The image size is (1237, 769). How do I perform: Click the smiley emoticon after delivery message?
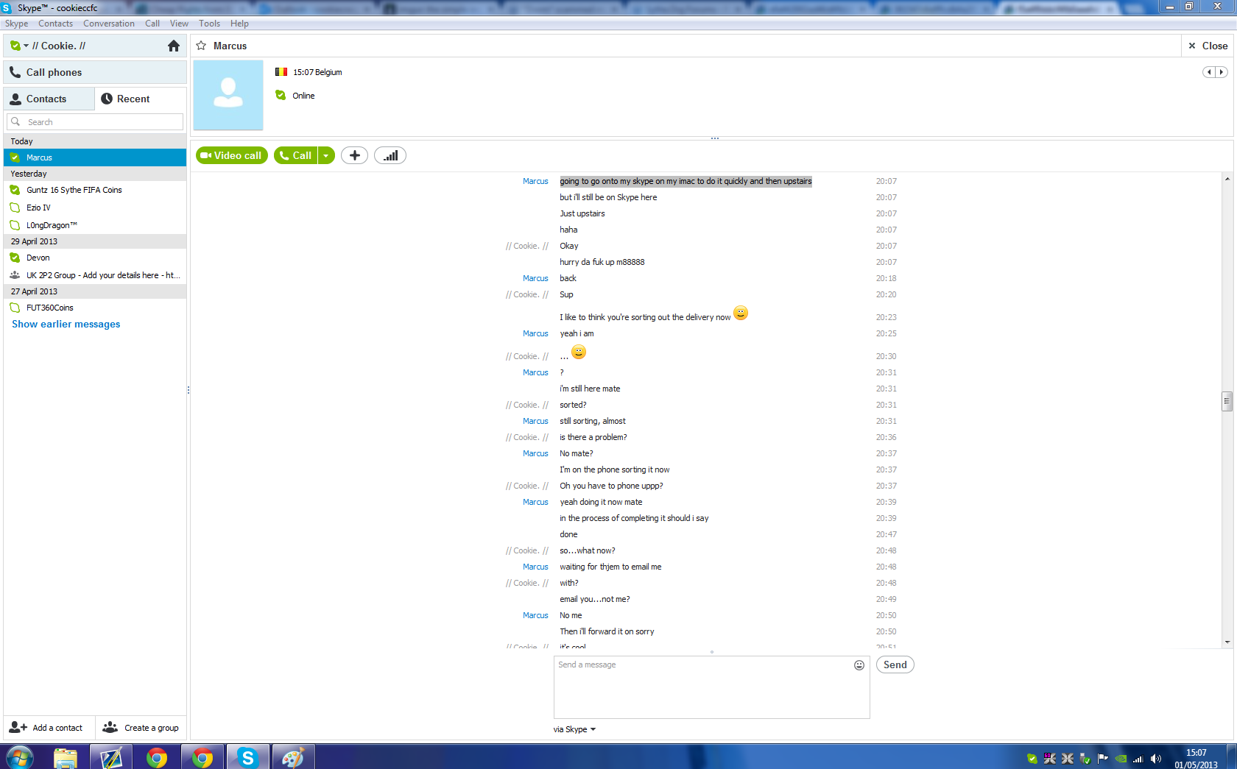click(741, 313)
